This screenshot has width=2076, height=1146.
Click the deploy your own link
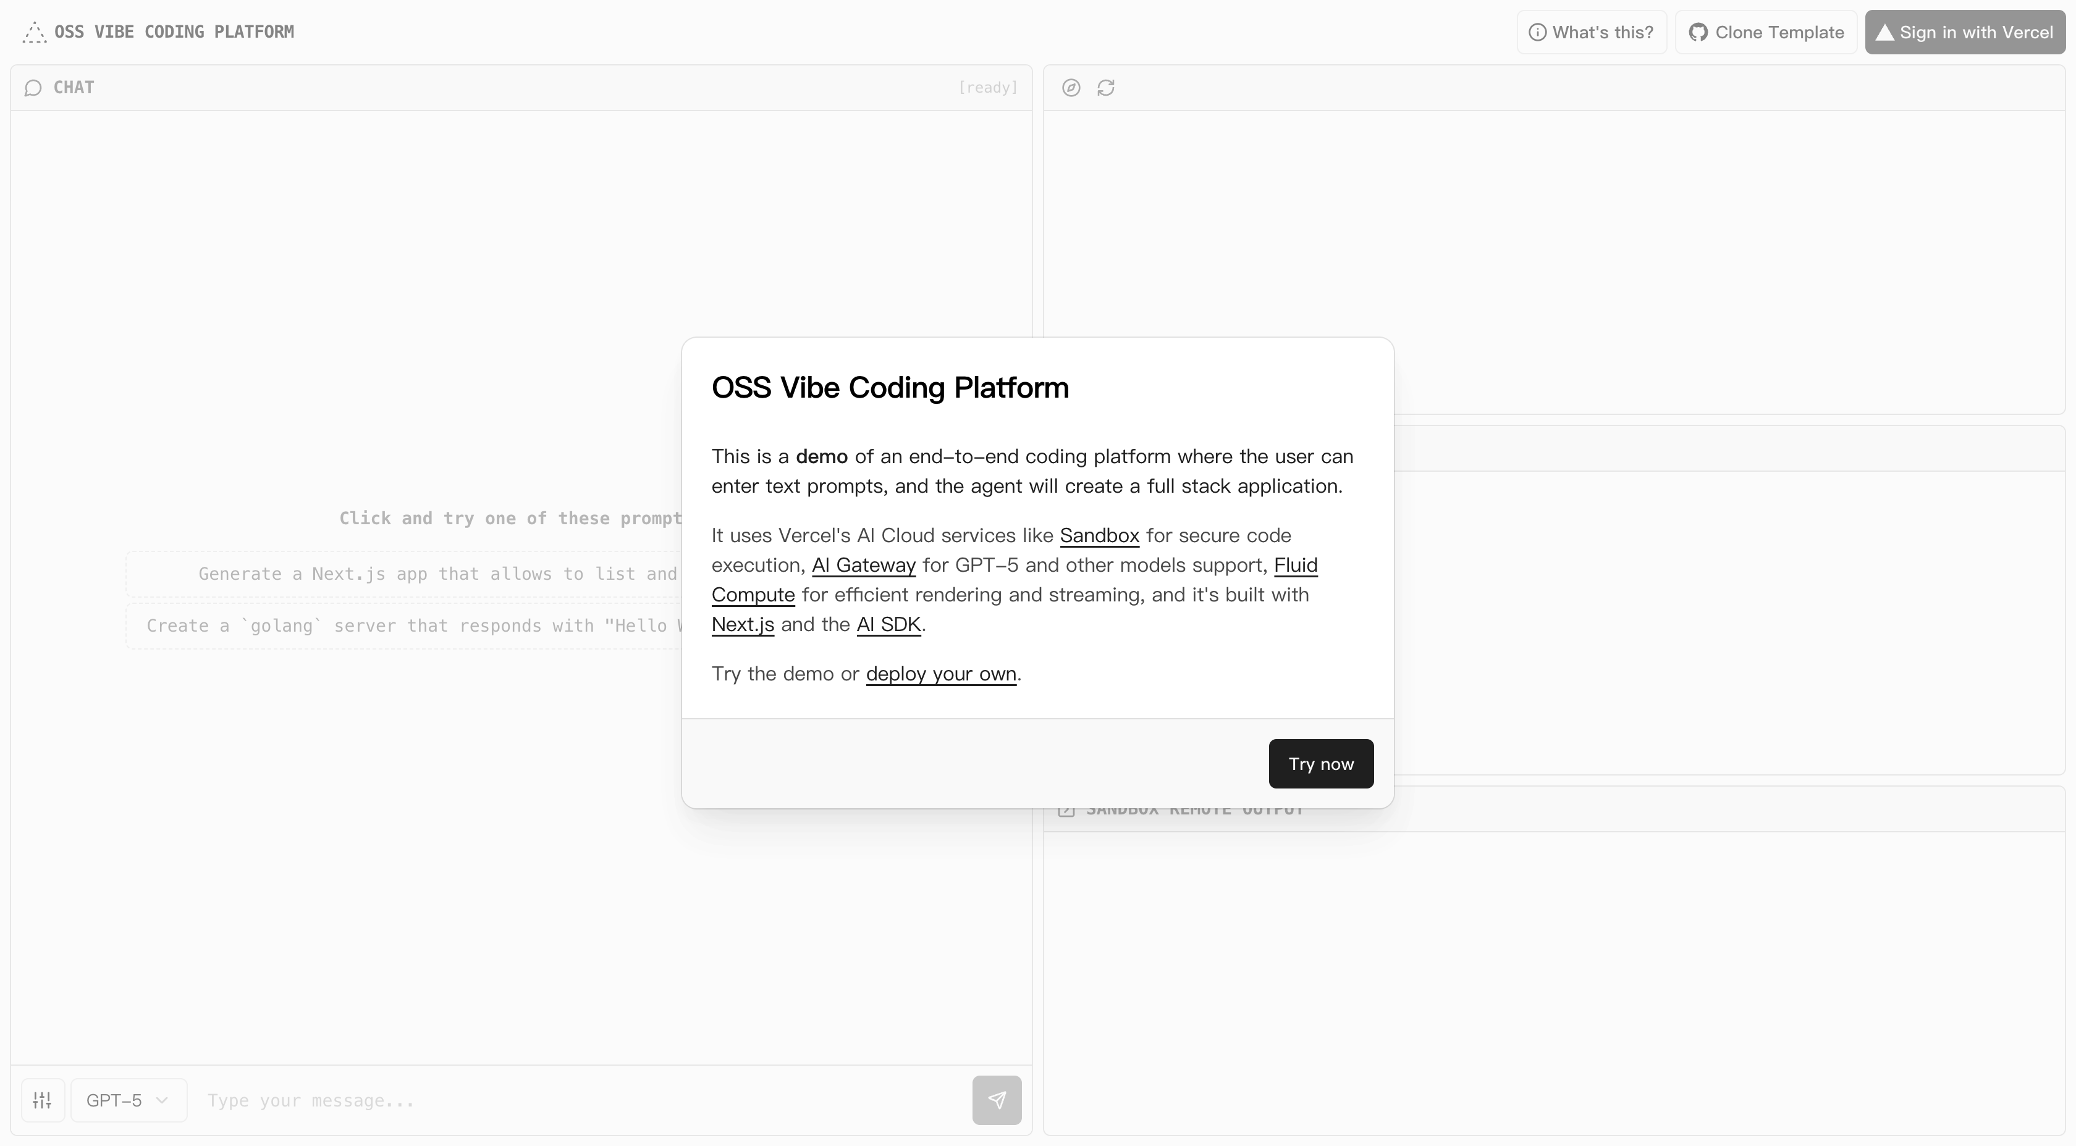[940, 674]
